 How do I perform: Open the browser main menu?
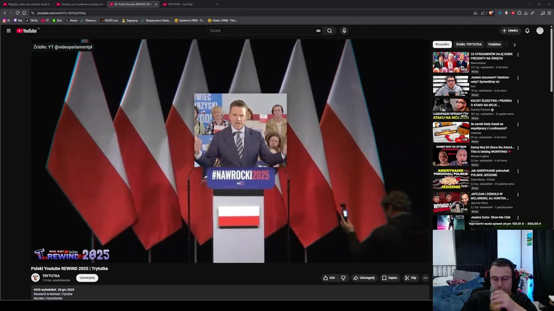(x=549, y=13)
